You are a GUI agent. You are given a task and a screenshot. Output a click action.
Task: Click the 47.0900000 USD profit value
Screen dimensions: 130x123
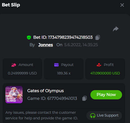(x=105, y=73)
